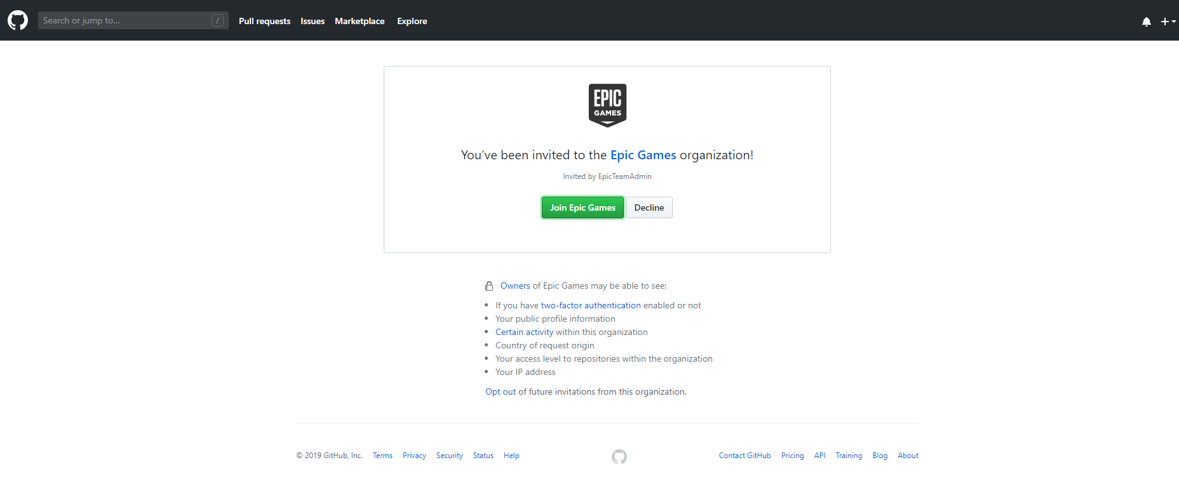
Task: Open Pull requests in the top navigation
Action: [x=264, y=21]
